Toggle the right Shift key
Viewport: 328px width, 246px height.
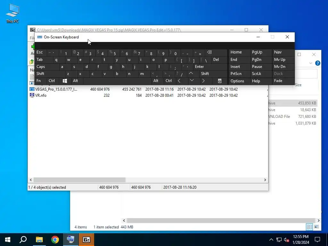pos(213,74)
